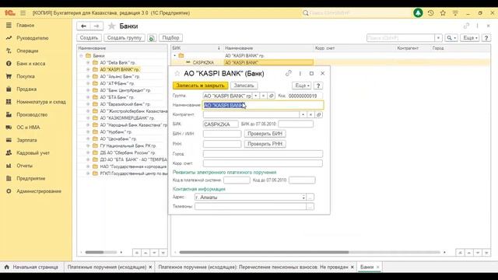The height and width of the screenshot is (280, 498).
Task: Click the horizontal scrollbar under bank list
Action: point(264,252)
